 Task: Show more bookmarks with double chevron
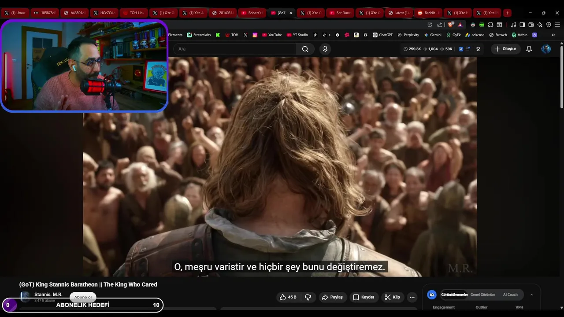pyautogui.click(x=553, y=35)
